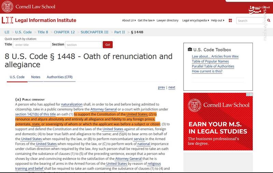Click the Title citation input field

point(32,45)
